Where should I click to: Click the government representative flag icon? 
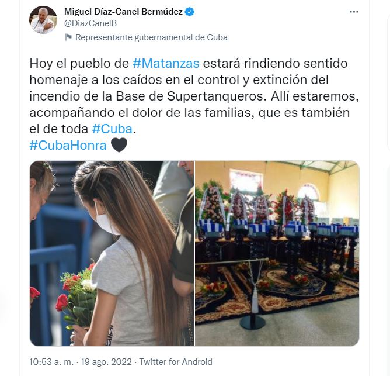(x=68, y=37)
